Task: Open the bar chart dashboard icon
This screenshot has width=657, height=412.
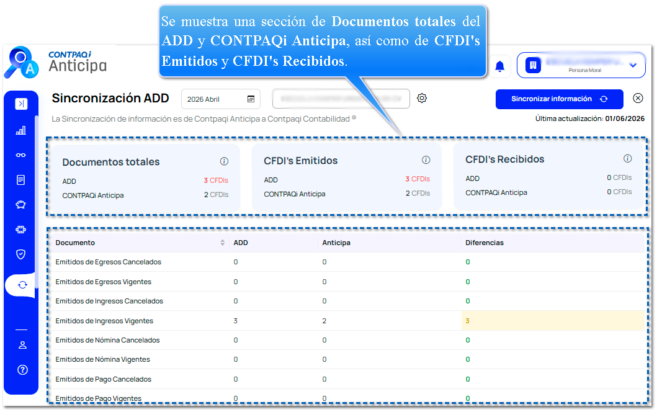Action: click(x=21, y=130)
